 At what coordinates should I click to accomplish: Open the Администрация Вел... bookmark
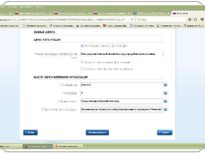(x=89, y=26)
